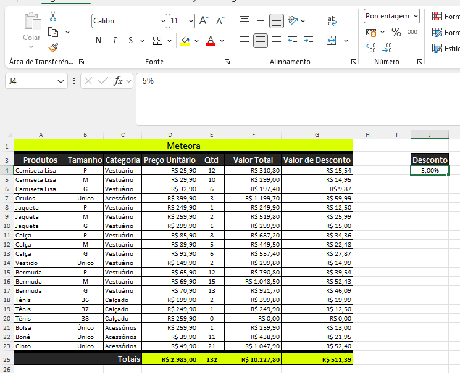Open the Copy options dropdown arrow

tap(67, 32)
